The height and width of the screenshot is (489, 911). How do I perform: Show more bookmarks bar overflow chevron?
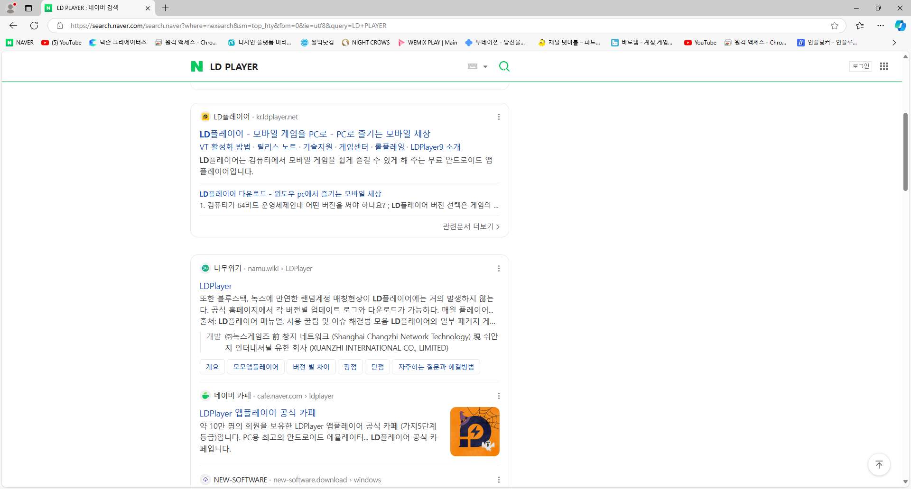(x=894, y=43)
